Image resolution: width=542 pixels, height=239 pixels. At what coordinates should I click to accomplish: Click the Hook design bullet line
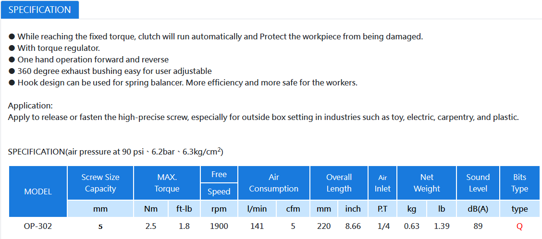tap(183, 83)
